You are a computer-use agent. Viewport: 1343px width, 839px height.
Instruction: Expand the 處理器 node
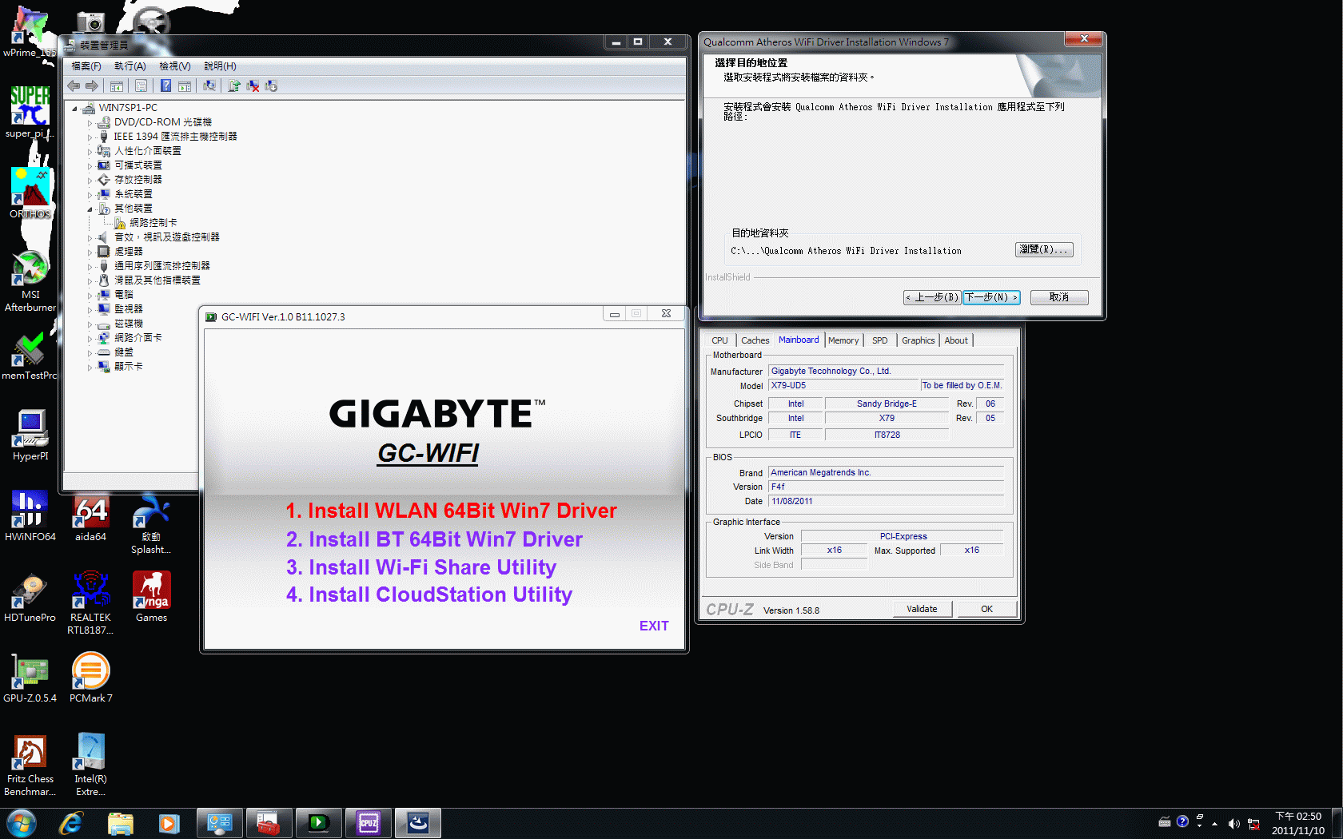90,252
